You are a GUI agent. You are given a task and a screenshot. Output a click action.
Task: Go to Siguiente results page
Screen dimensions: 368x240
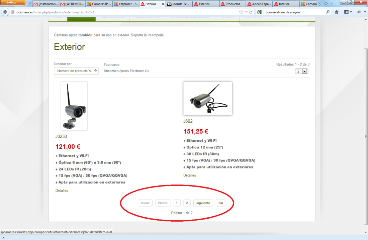point(203,203)
